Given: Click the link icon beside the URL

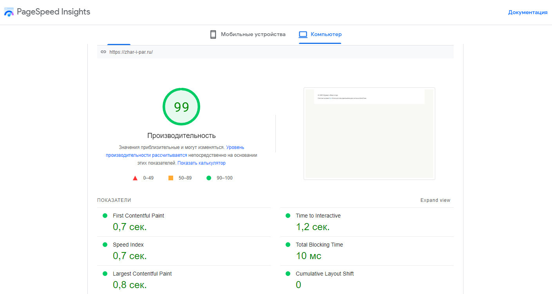Looking at the screenshot, I should [103, 52].
